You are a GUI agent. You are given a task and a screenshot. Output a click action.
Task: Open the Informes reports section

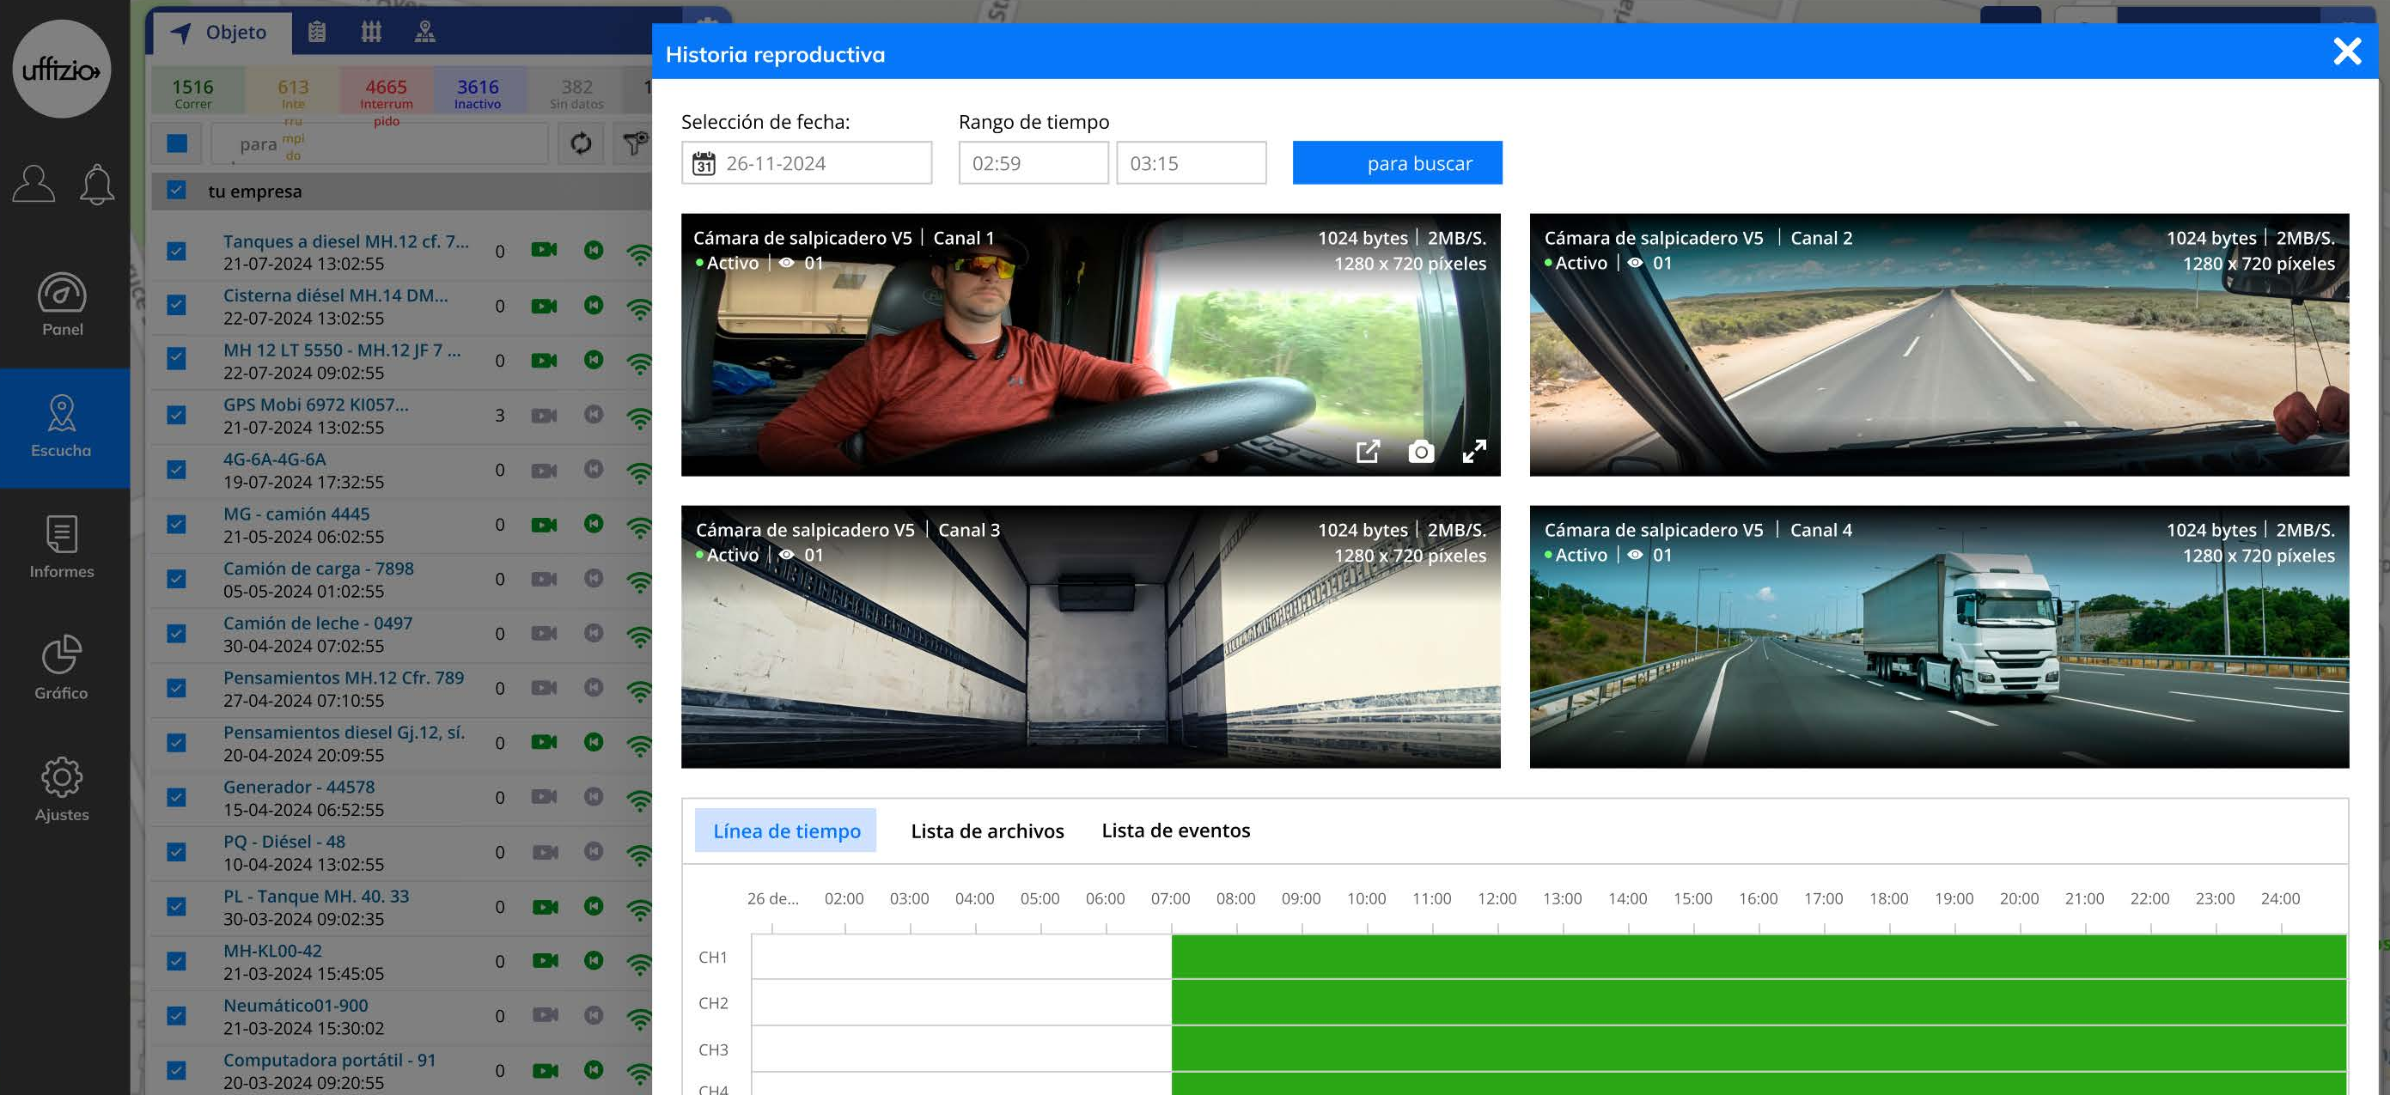62,547
